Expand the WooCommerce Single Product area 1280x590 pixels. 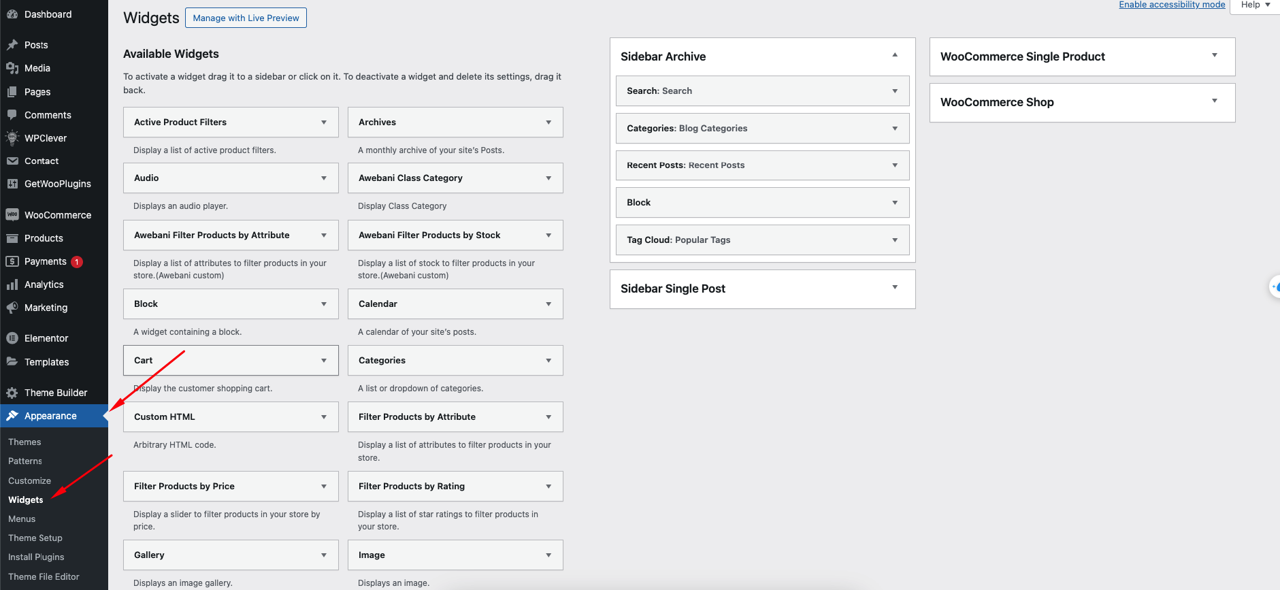pyautogui.click(x=1215, y=56)
